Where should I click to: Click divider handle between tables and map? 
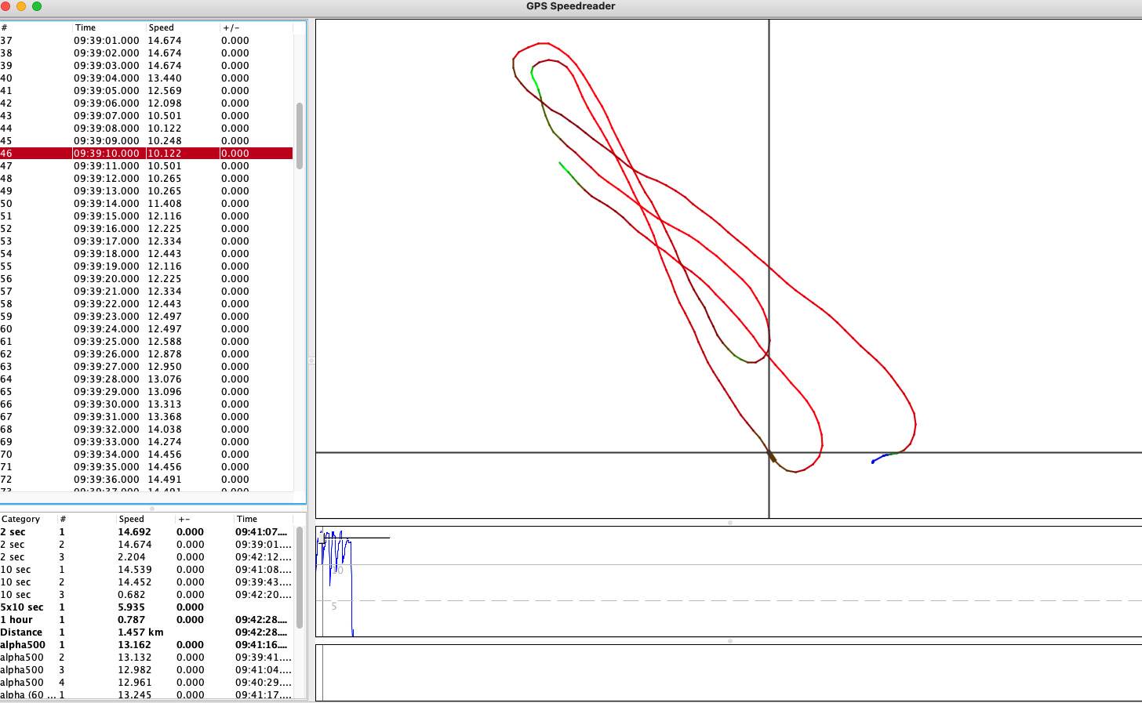pyautogui.click(x=311, y=361)
